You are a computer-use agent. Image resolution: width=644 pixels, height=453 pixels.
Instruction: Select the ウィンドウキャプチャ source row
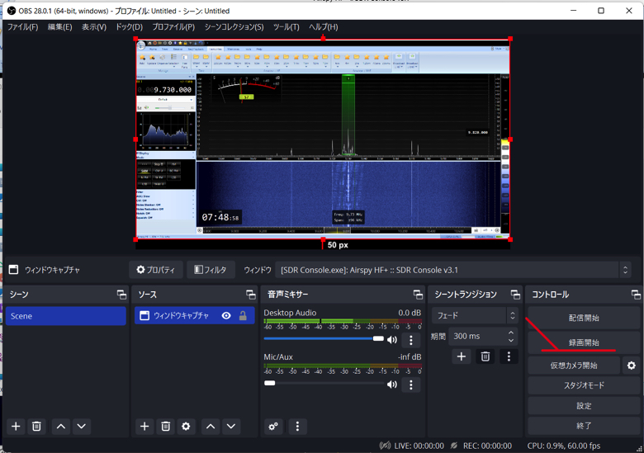(195, 316)
